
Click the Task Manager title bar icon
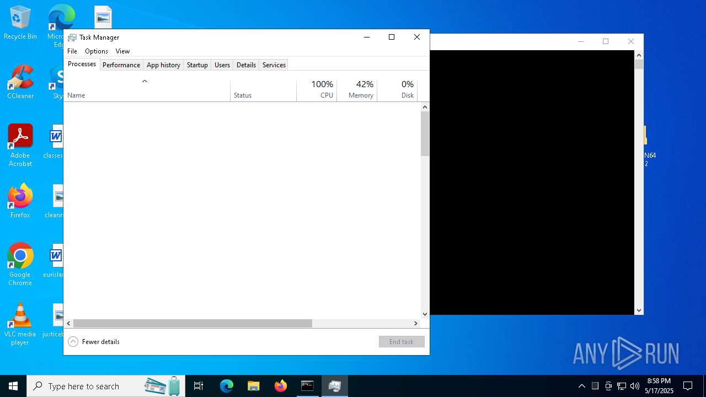[72, 37]
